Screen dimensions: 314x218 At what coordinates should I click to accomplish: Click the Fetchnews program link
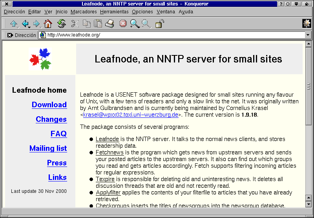pyautogui.click(x=110, y=152)
